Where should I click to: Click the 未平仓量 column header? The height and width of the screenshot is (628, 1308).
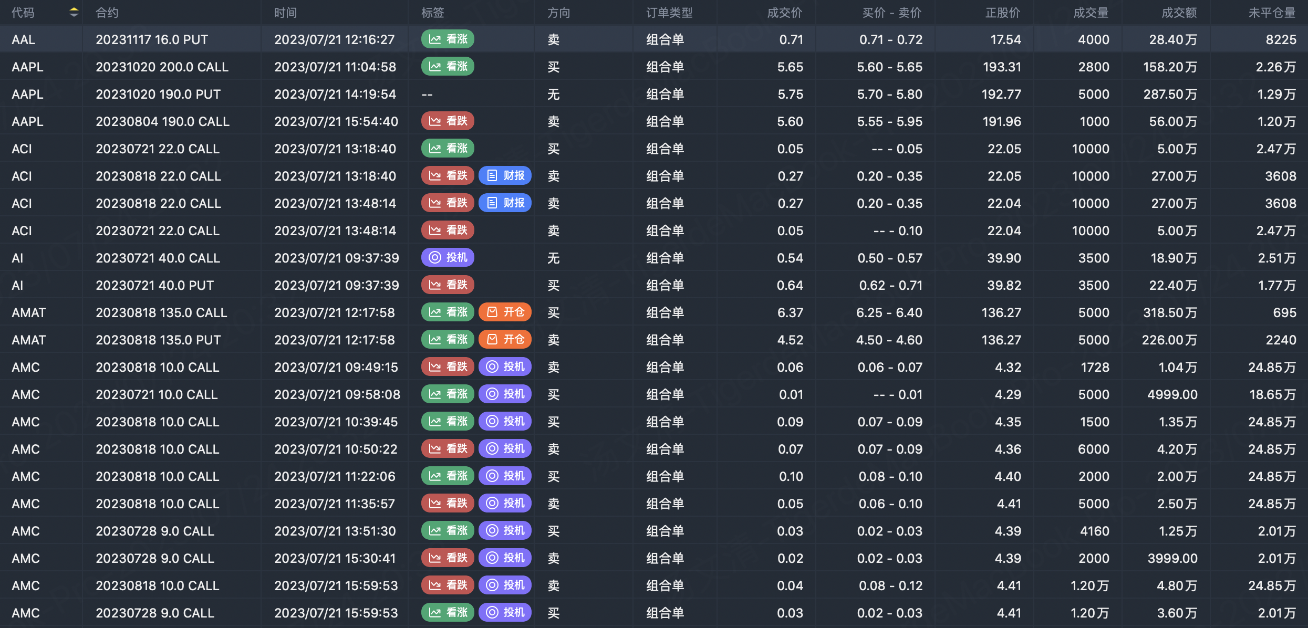click(x=1272, y=13)
